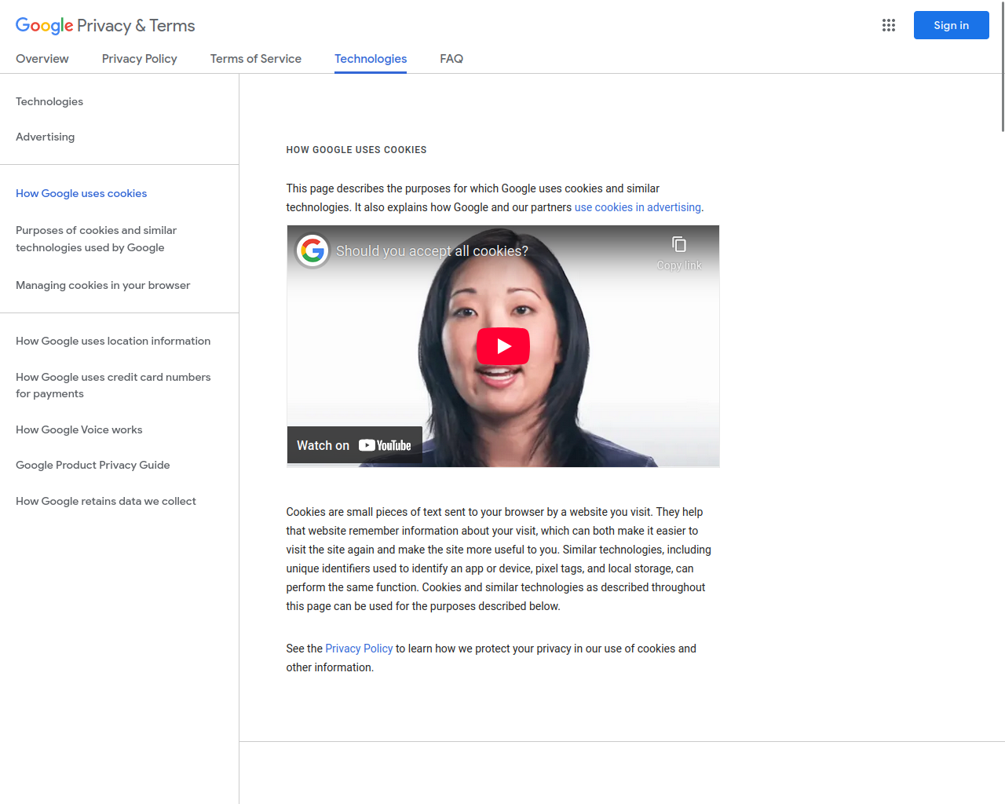1005x804 pixels.
Task: Click the YouTube logo in Watch on
Action: point(385,445)
